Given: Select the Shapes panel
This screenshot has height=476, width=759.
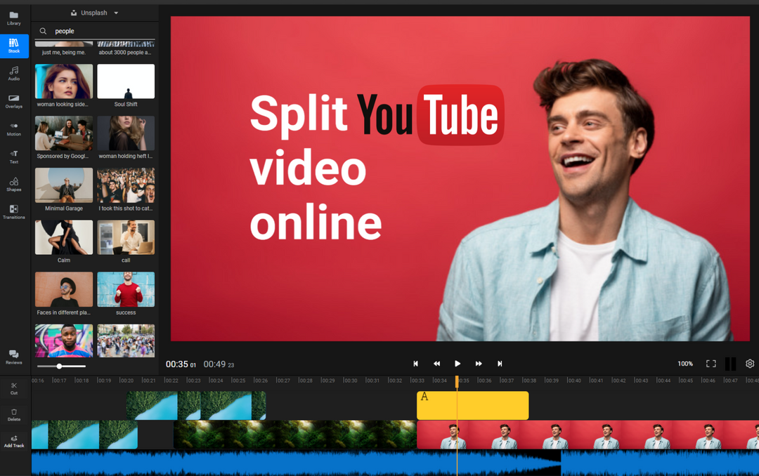Looking at the screenshot, I should pyautogui.click(x=13, y=185).
